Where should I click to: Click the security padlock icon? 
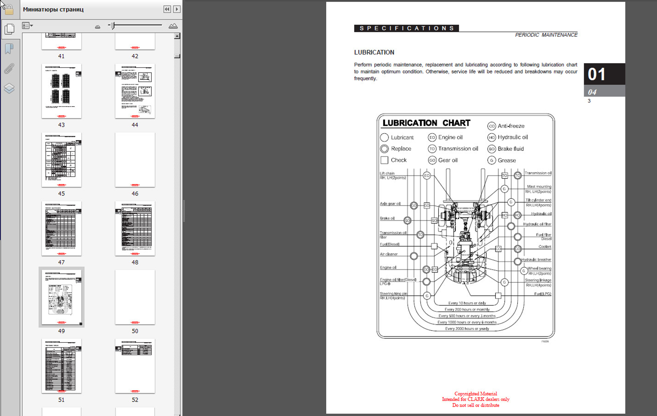click(x=9, y=10)
